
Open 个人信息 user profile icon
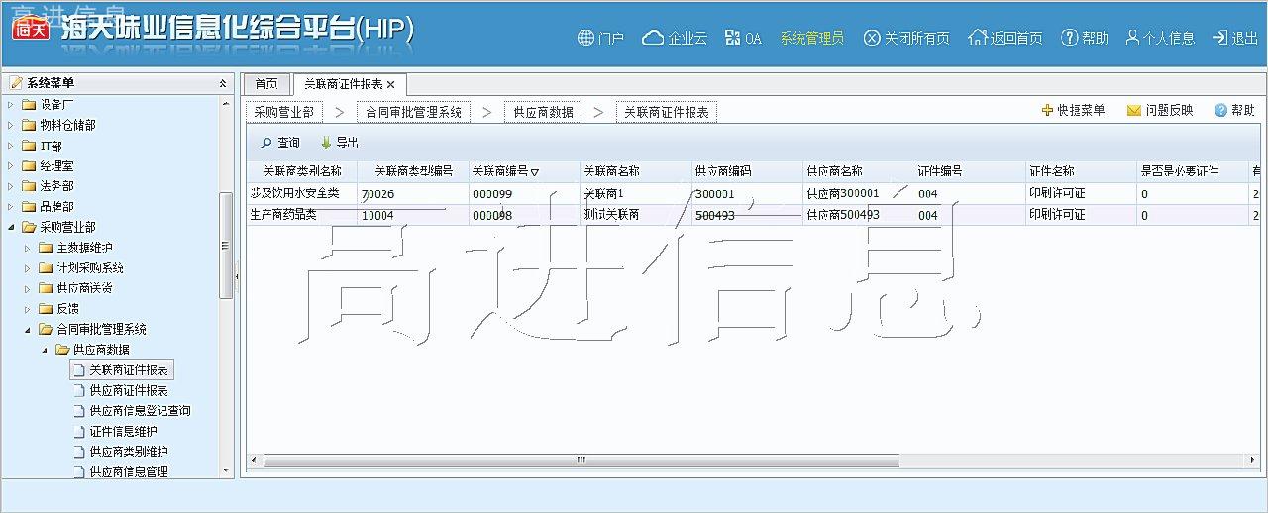pos(1132,38)
